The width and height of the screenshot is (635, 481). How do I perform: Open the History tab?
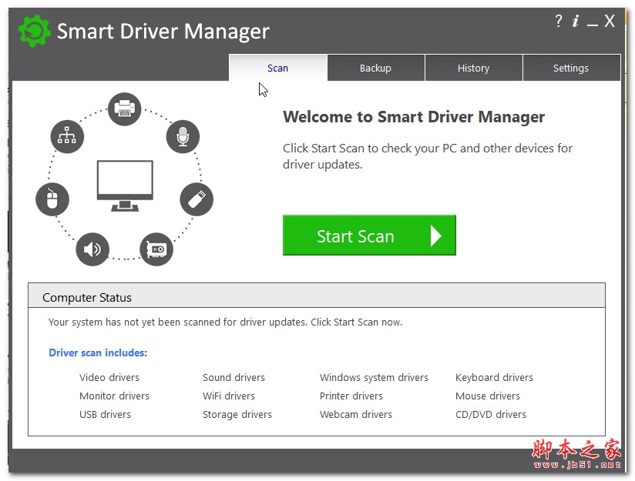[x=473, y=68]
